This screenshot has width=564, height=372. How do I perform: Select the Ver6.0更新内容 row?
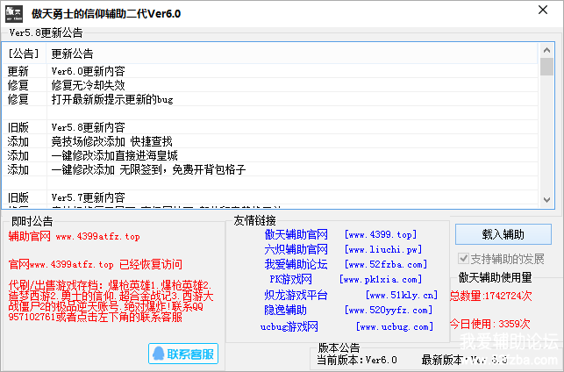point(270,71)
